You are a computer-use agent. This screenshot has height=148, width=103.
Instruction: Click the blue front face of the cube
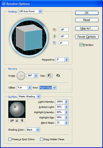pos(33,40)
